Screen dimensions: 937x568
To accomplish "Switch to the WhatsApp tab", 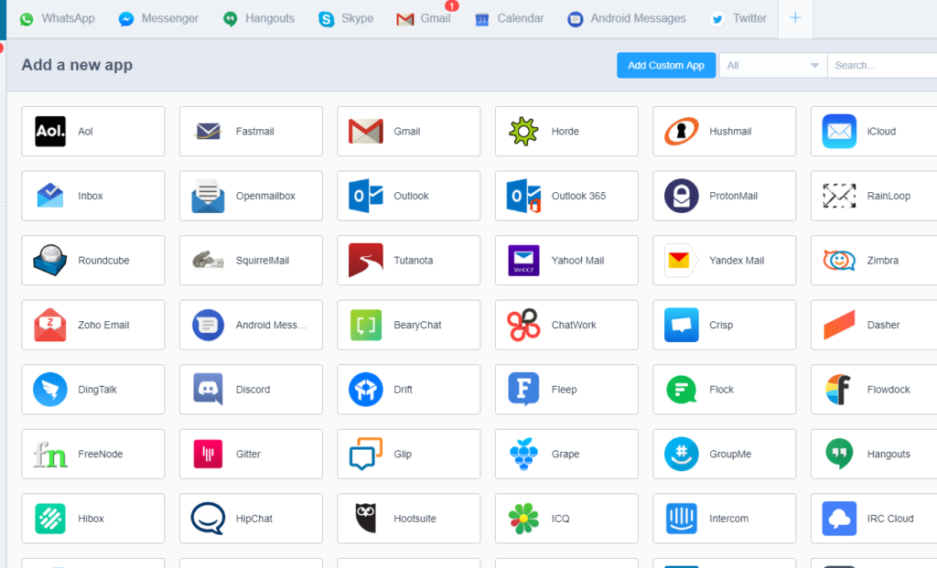I will [57, 18].
